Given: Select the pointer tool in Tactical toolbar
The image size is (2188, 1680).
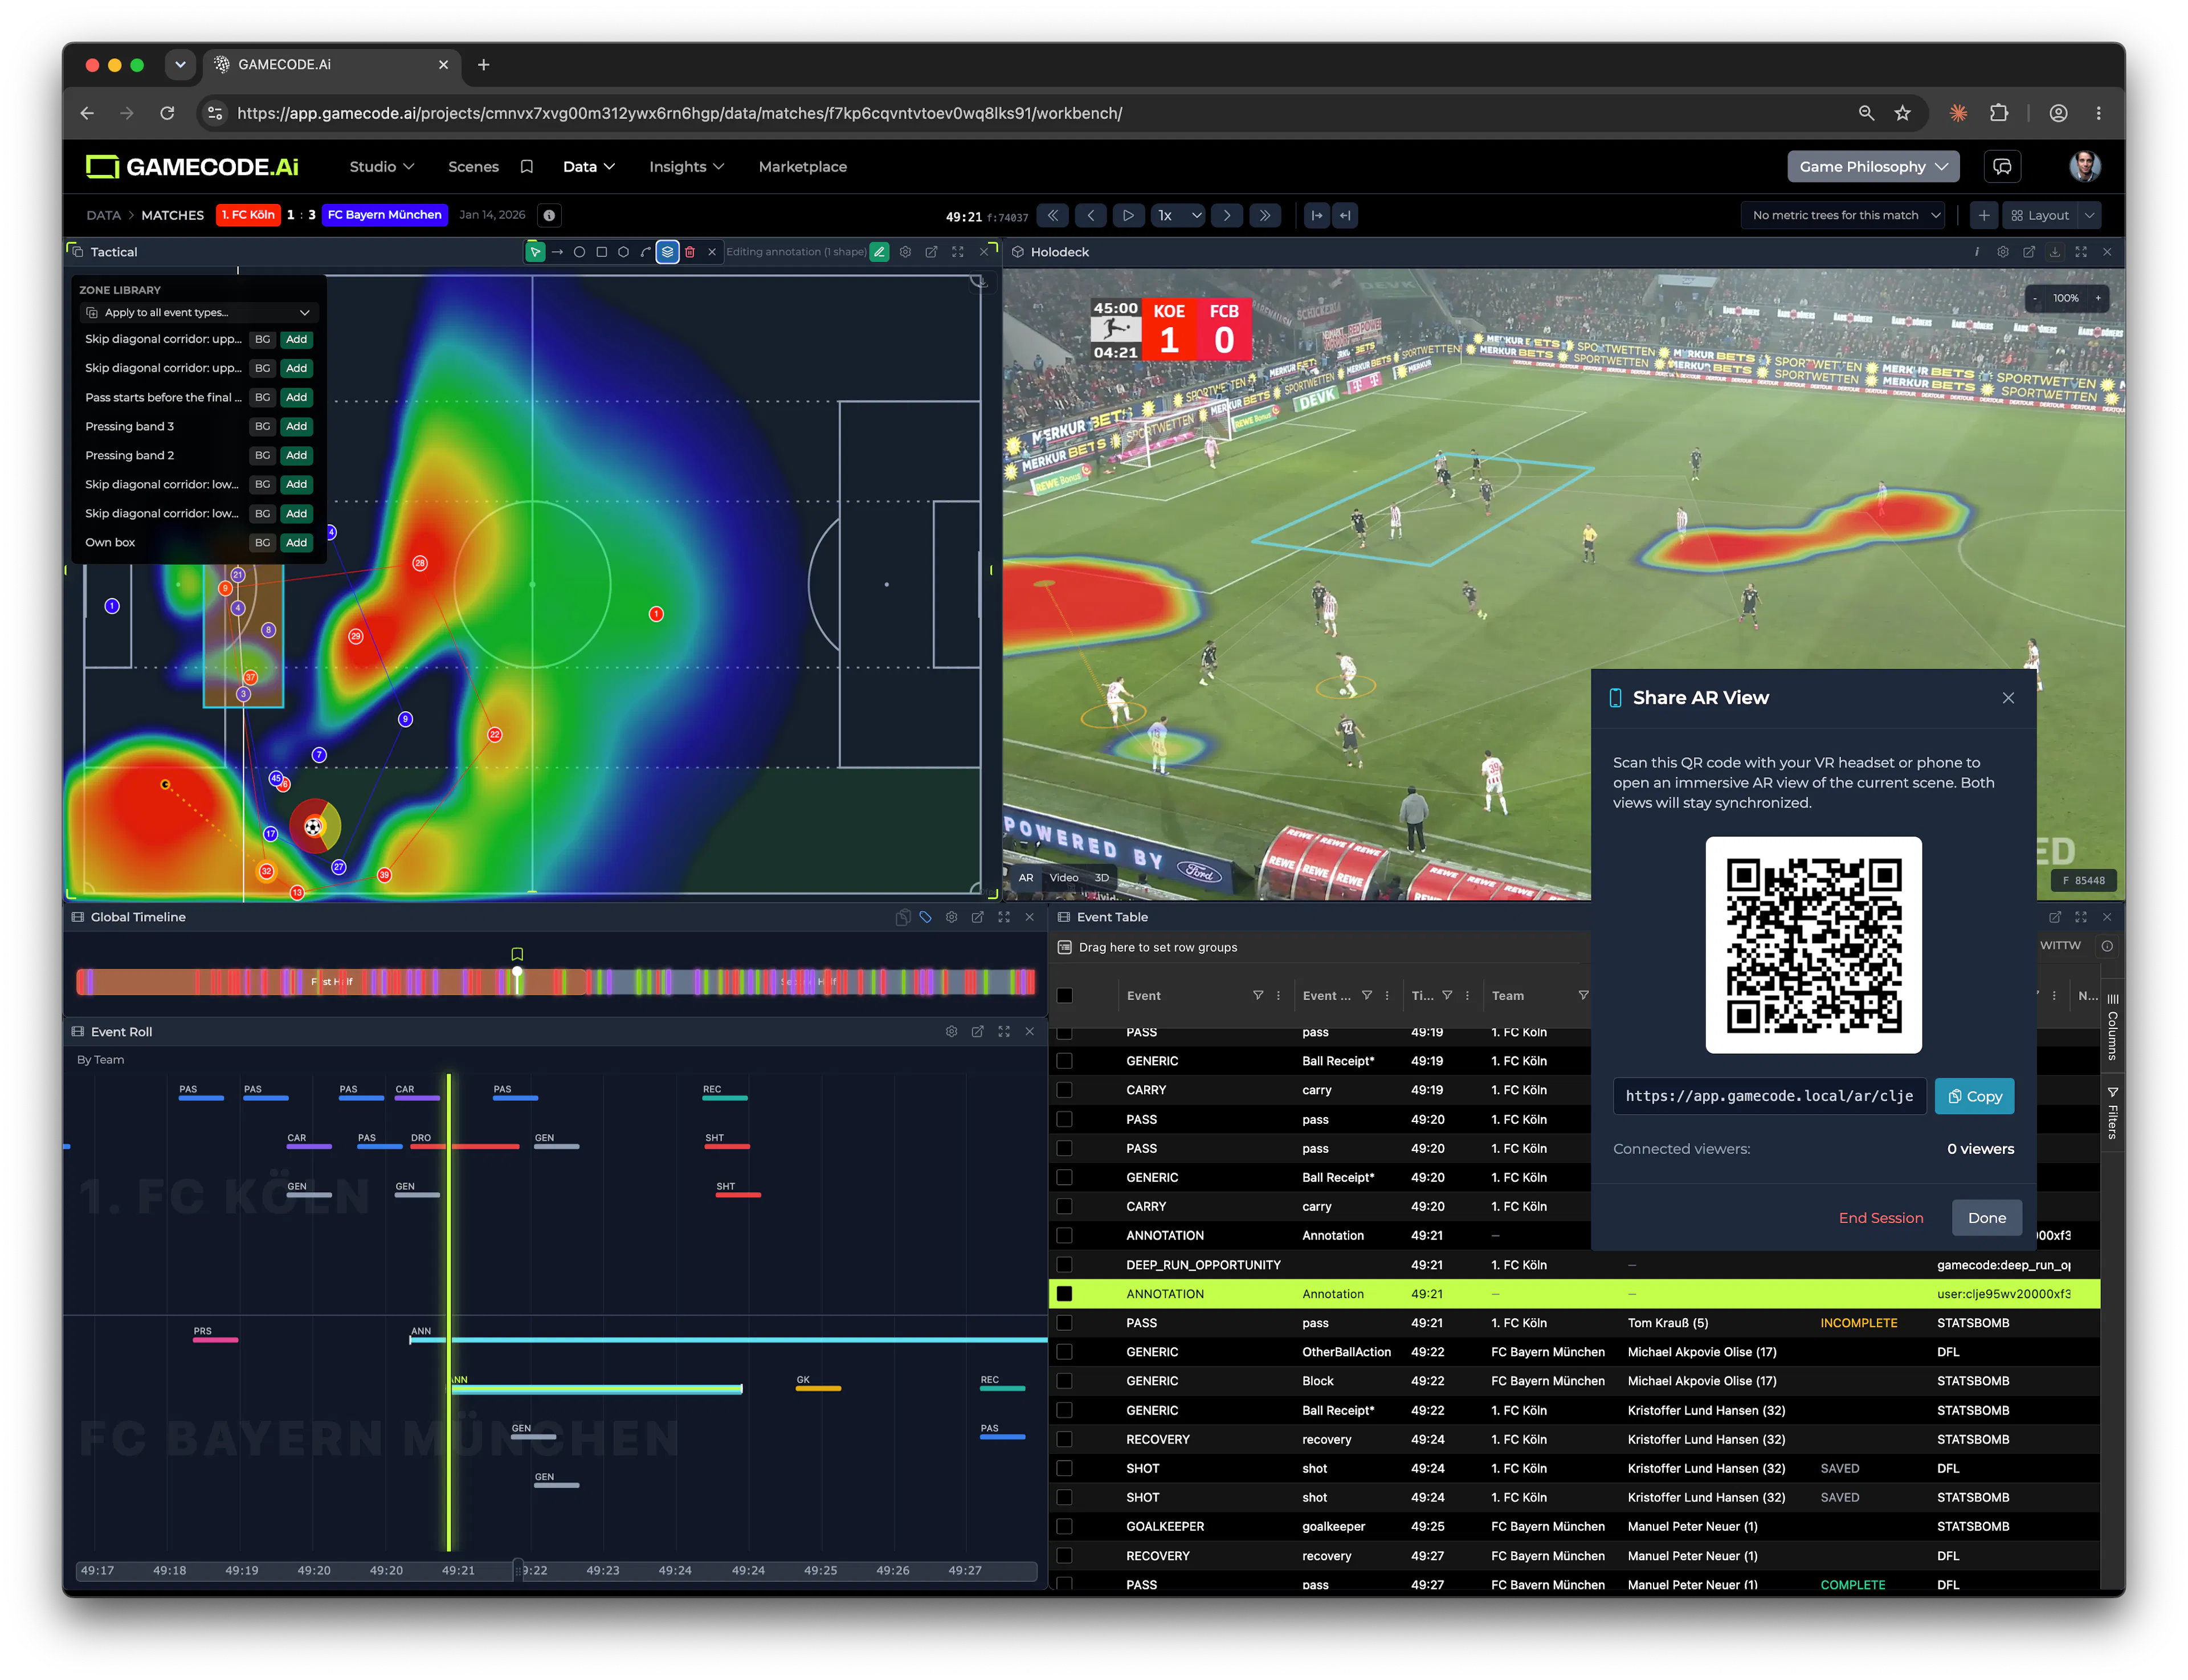Looking at the screenshot, I should pos(535,252).
